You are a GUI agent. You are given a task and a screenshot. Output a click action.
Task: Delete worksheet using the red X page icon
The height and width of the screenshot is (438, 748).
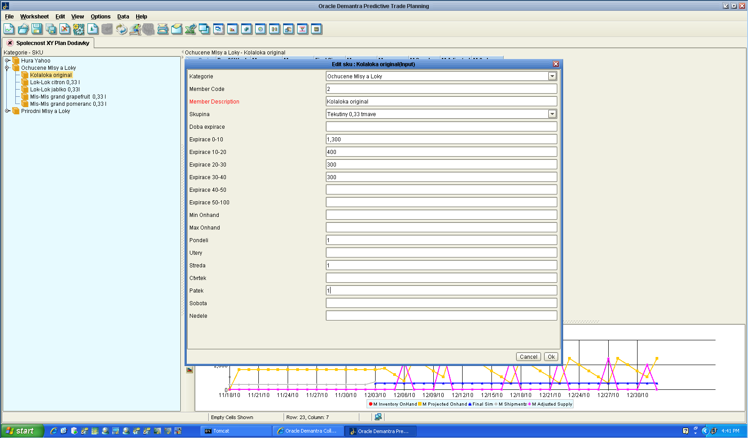[65, 29]
